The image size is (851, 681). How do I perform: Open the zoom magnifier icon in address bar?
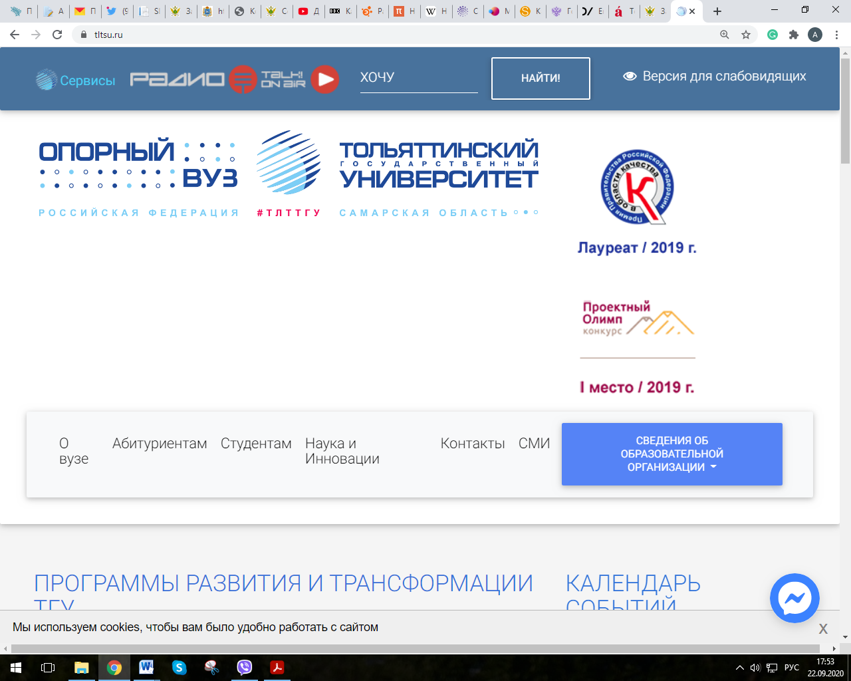[x=725, y=35]
